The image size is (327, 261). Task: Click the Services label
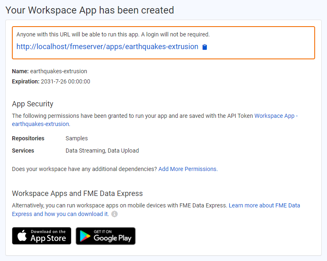tap(23, 151)
